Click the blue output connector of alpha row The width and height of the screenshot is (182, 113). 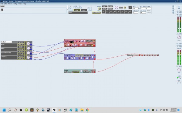coord(31,45)
